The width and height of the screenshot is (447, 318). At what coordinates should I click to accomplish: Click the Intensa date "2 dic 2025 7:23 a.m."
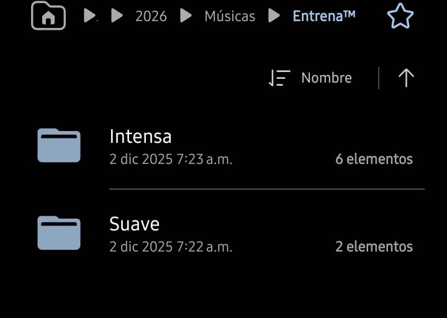click(x=171, y=159)
